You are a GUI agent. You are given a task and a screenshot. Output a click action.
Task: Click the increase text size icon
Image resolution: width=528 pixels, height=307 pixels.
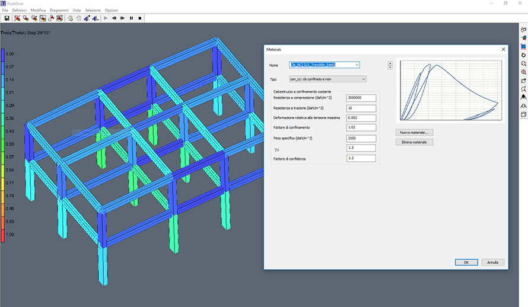87,18
